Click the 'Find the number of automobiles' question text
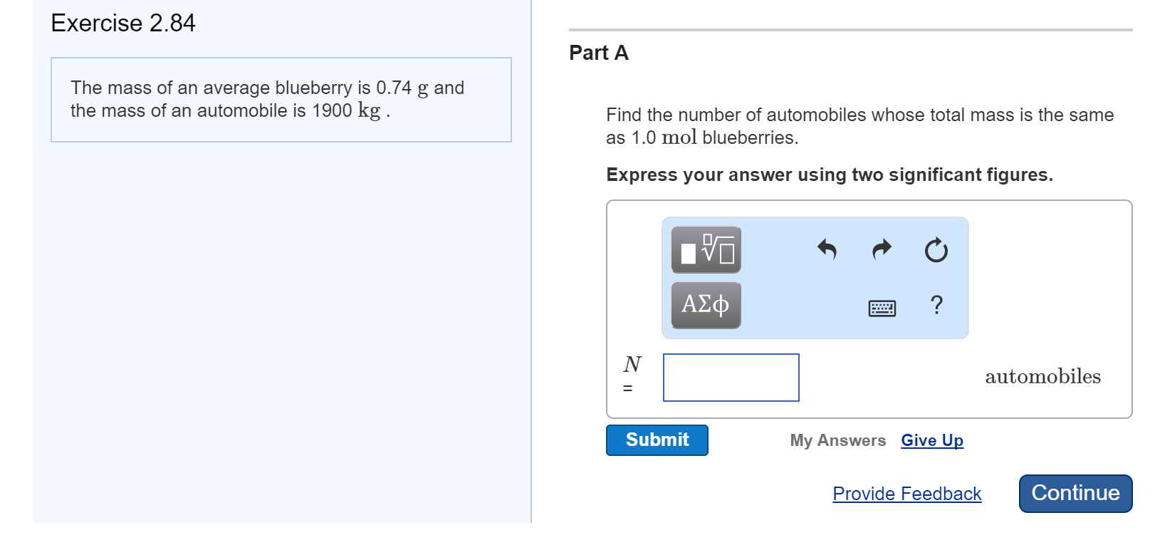The width and height of the screenshot is (1155, 540). pyautogui.click(x=859, y=126)
